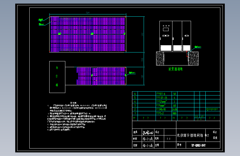Click the "逆变器接地" caption under the inverter
The height and width of the screenshot is (156, 240).
tap(176, 69)
